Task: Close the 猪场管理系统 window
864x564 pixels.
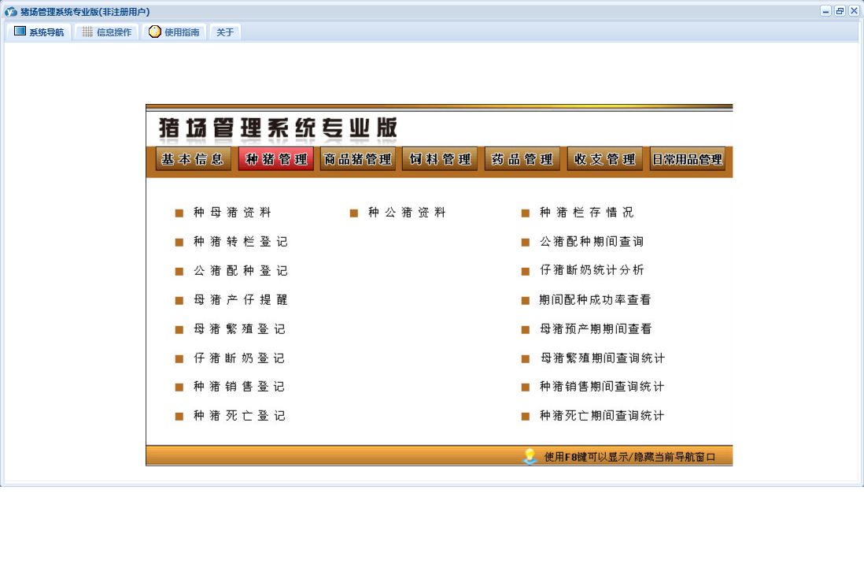Action: [x=854, y=11]
